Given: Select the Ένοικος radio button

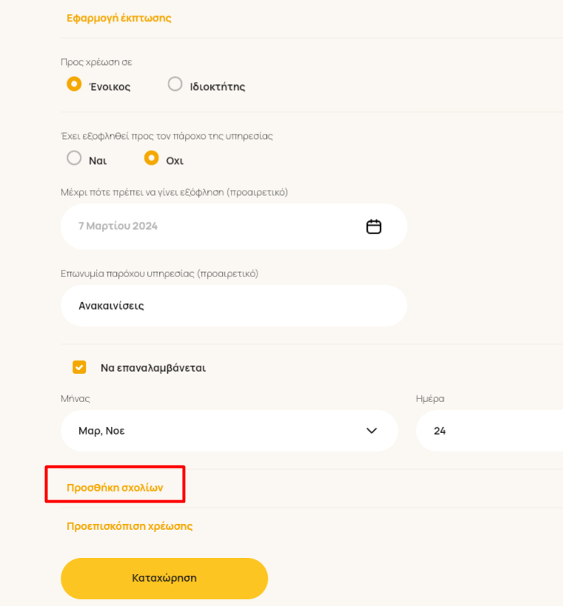Looking at the screenshot, I should coord(74,84).
